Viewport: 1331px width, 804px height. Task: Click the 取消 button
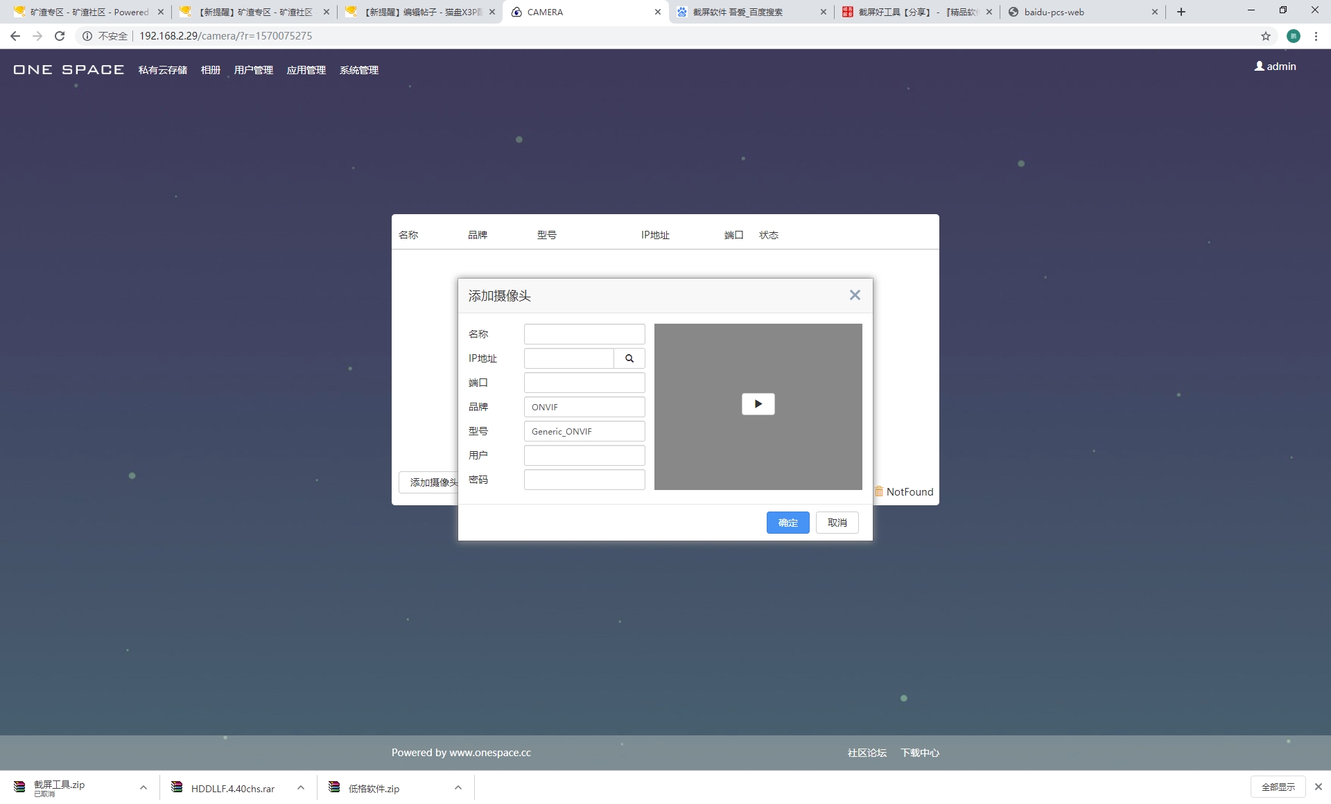pos(837,523)
